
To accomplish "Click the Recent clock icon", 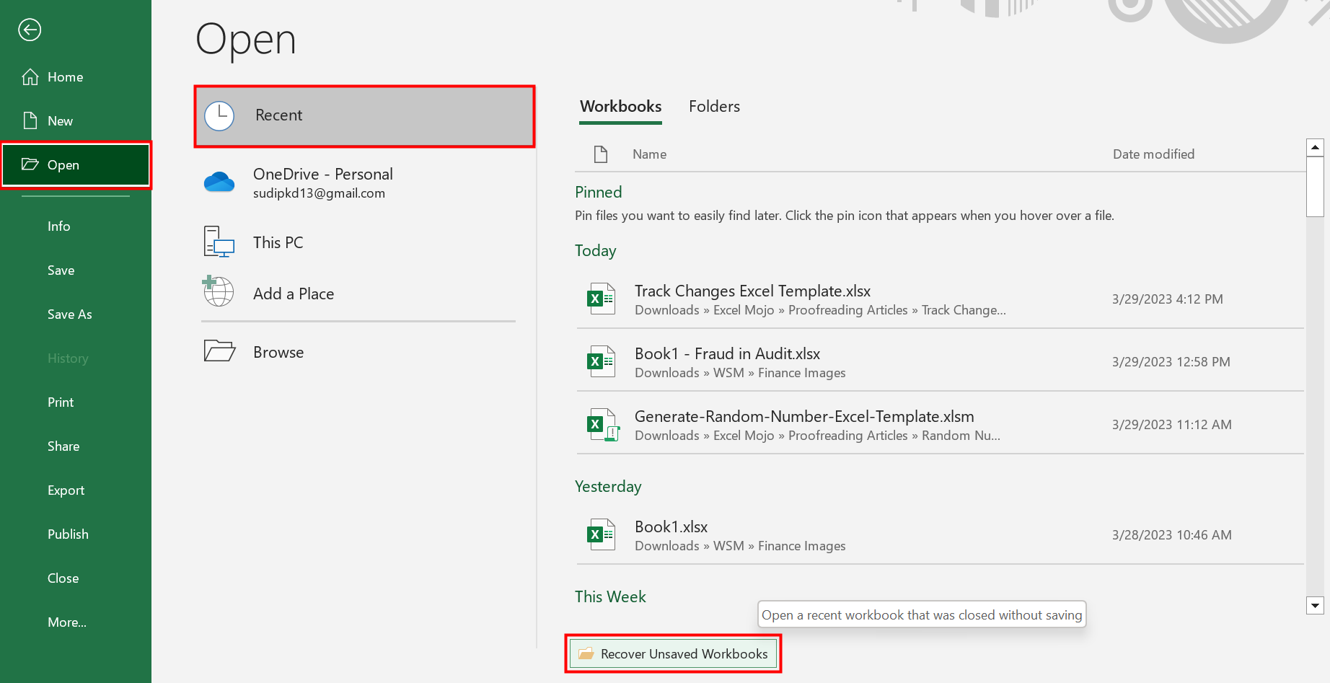I will click(x=219, y=116).
